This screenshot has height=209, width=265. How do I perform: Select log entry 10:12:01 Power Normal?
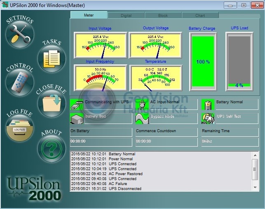(102, 159)
